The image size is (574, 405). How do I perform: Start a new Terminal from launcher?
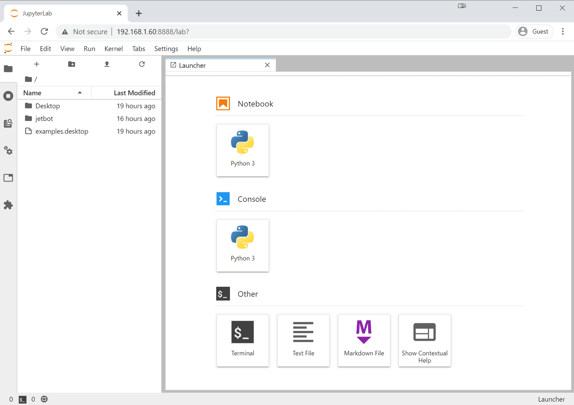tap(243, 340)
